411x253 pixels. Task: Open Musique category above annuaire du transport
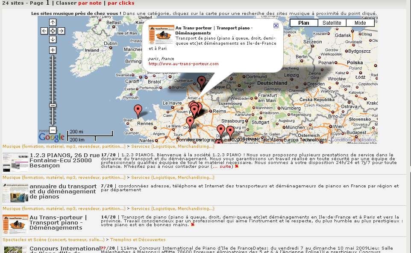[x=64, y=178]
